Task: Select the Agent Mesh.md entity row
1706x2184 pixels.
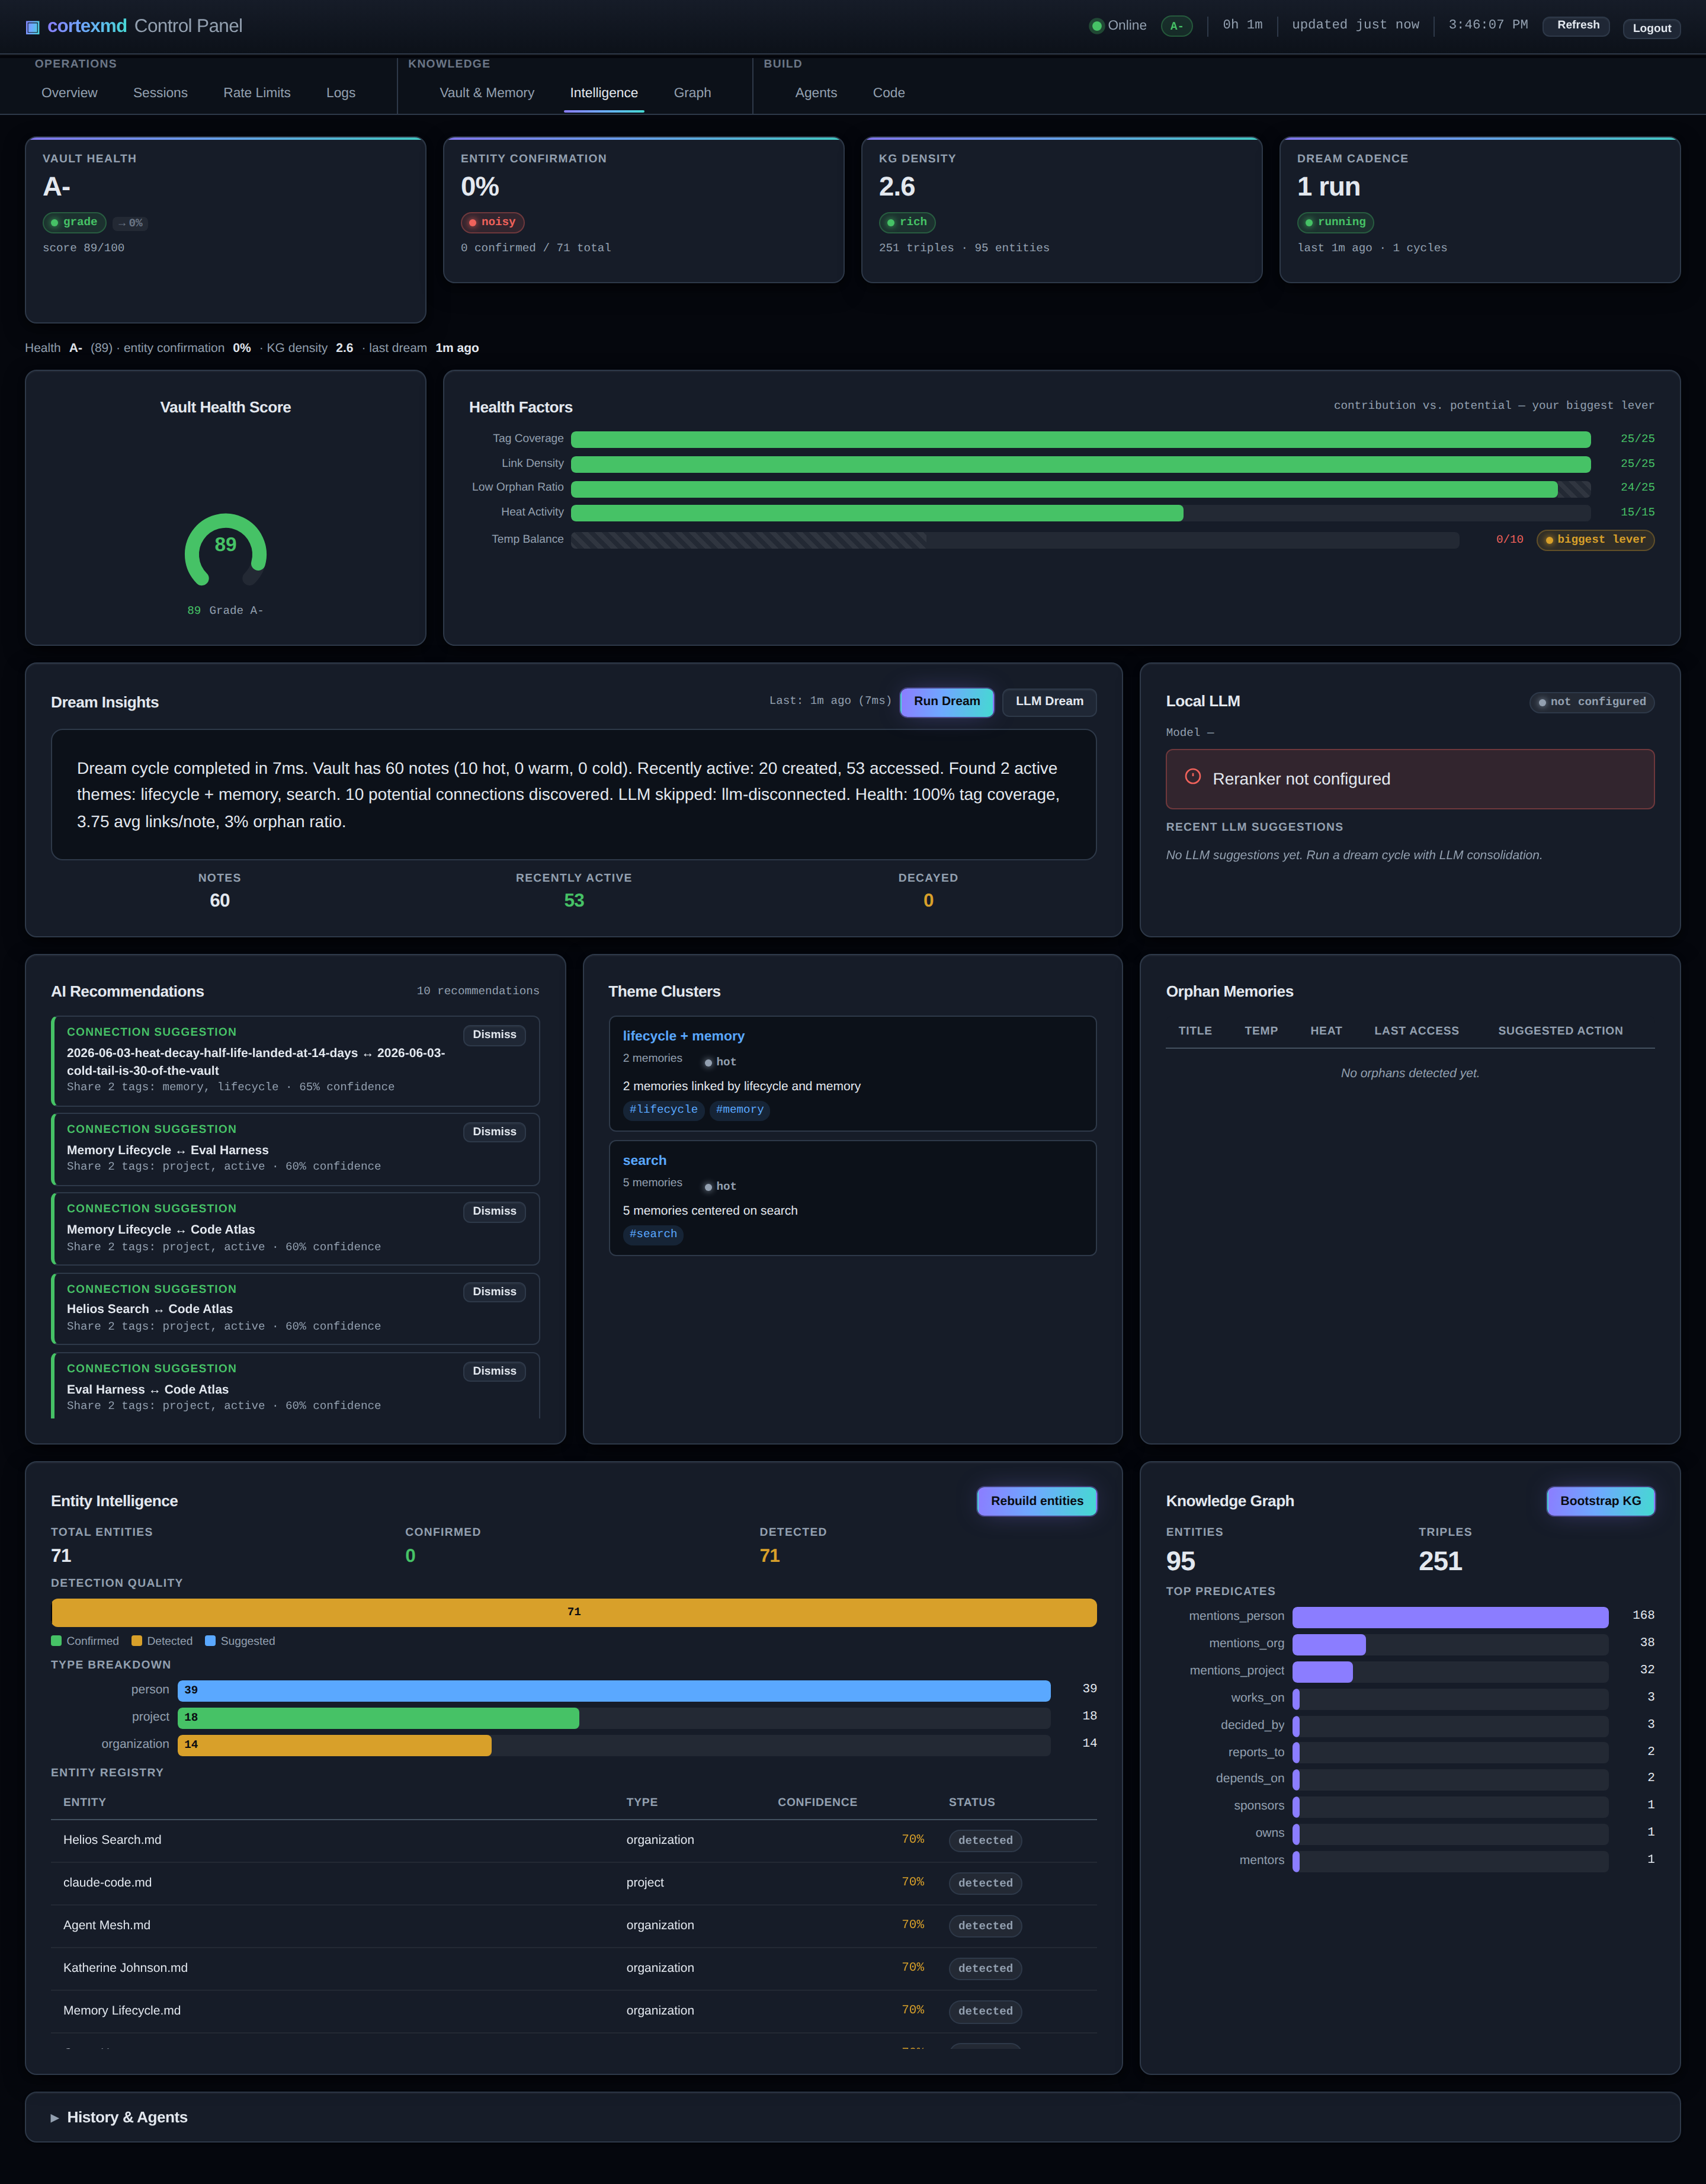Action: tap(574, 1925)
